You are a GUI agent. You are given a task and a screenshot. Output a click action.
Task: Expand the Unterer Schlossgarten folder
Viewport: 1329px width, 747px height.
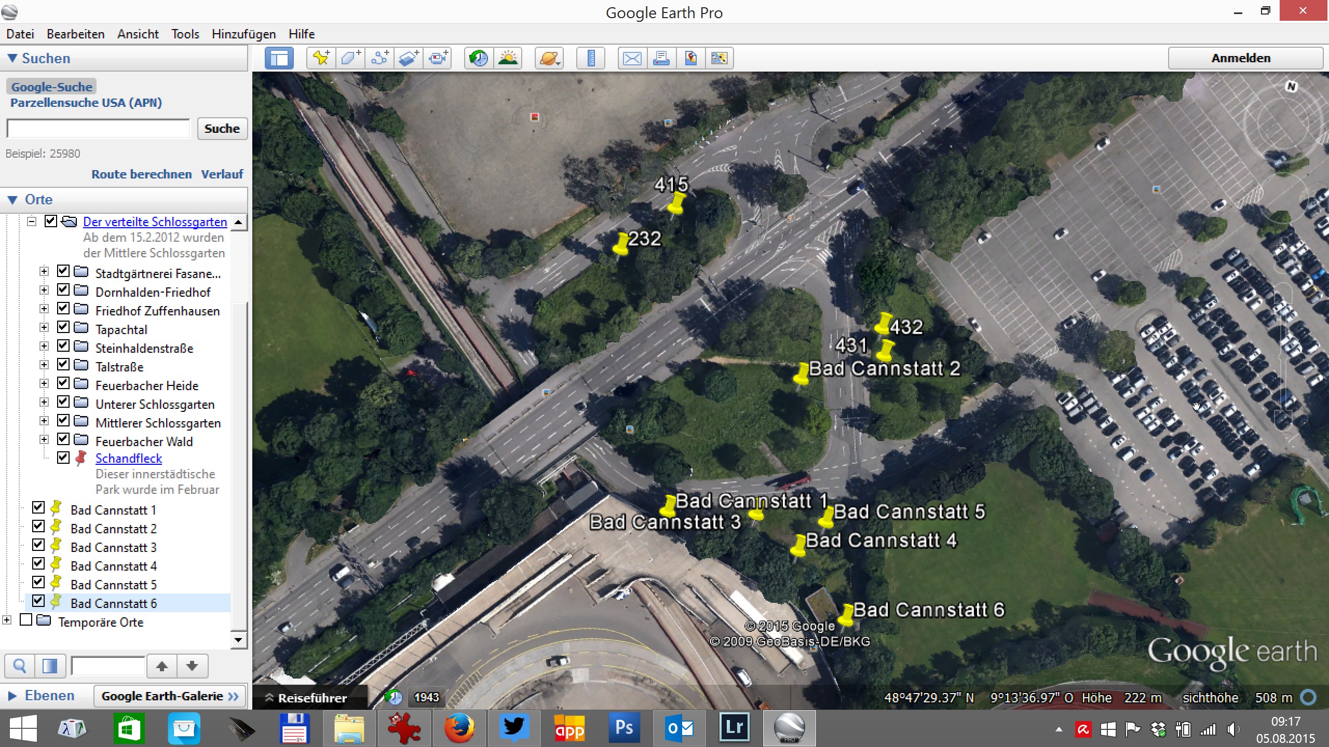pyautogui.click(x=44, y=402)
